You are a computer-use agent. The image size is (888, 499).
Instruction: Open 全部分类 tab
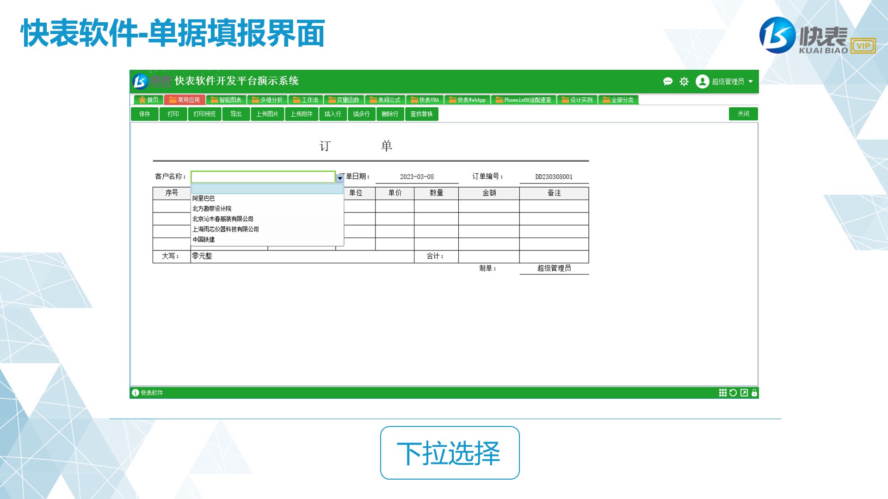[618, 100]
